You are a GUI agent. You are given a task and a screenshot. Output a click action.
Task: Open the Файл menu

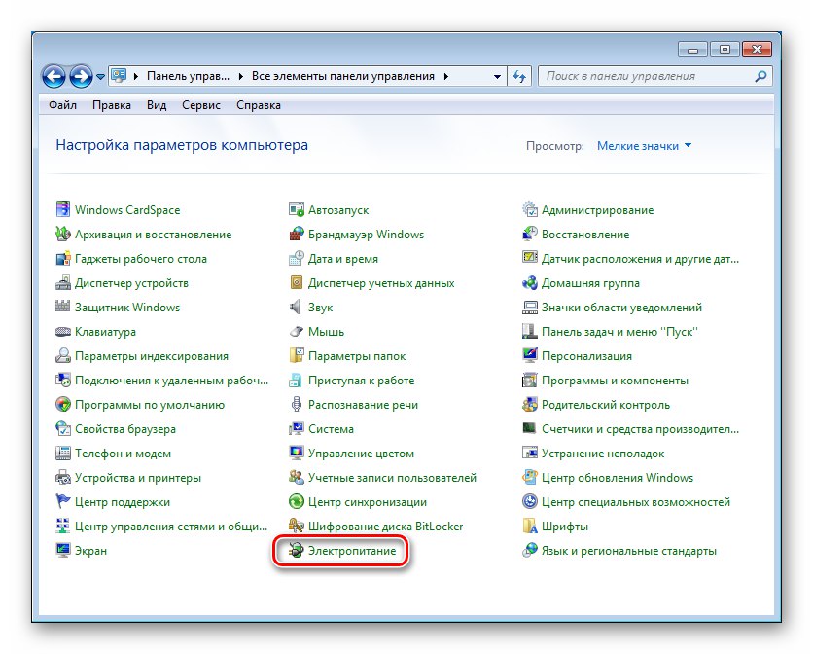(63, 105)
